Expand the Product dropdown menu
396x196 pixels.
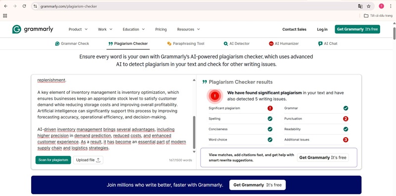click(x=78, y=29)
